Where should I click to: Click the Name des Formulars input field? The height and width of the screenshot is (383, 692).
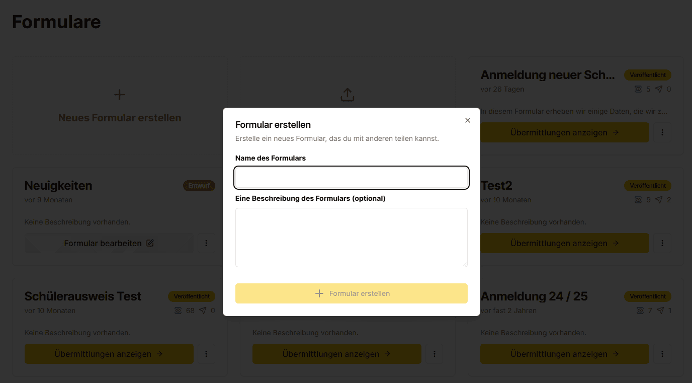pyautogui.click(x=351, y=178)
